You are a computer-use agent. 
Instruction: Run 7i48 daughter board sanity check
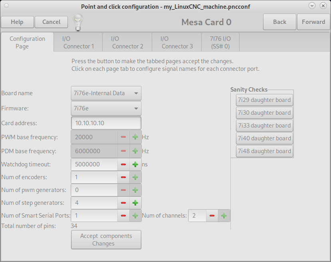(x=264, y=151)
